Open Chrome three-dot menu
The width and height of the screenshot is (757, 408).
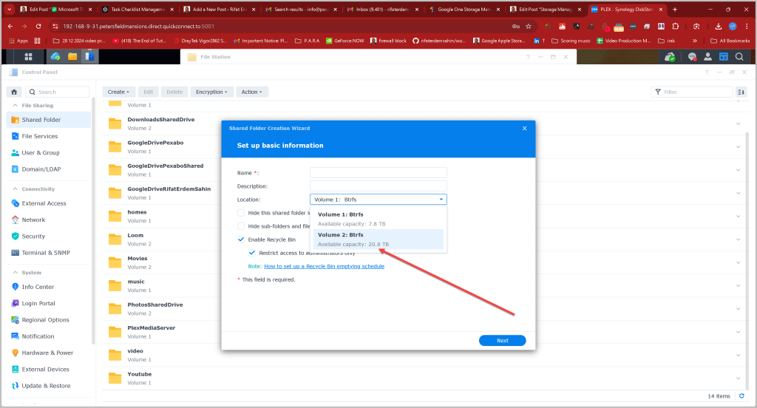[747, 26]
